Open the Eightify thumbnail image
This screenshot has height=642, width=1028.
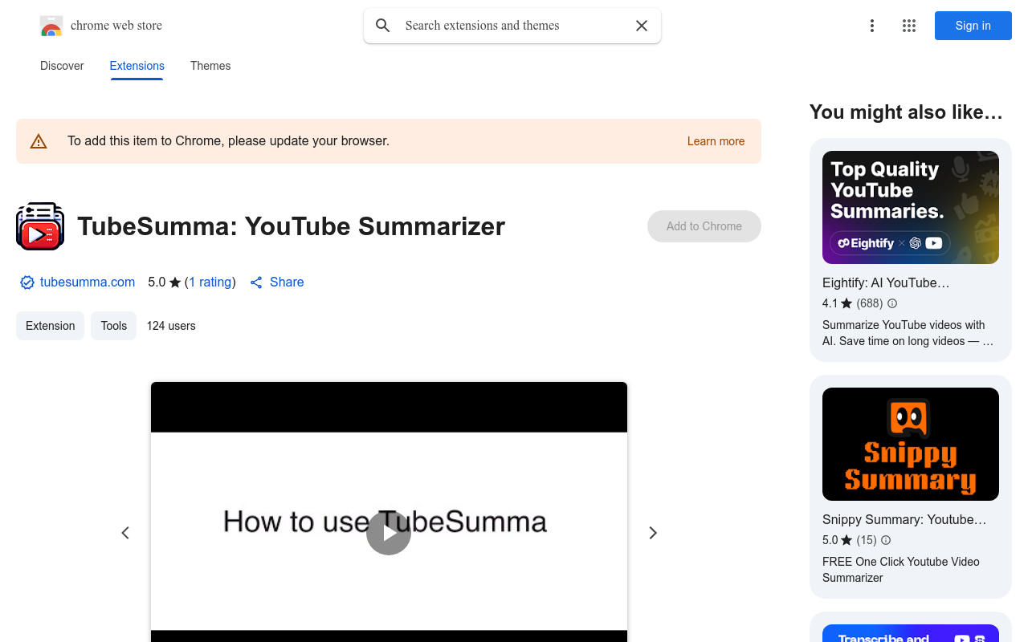click(x=911, y=207)
